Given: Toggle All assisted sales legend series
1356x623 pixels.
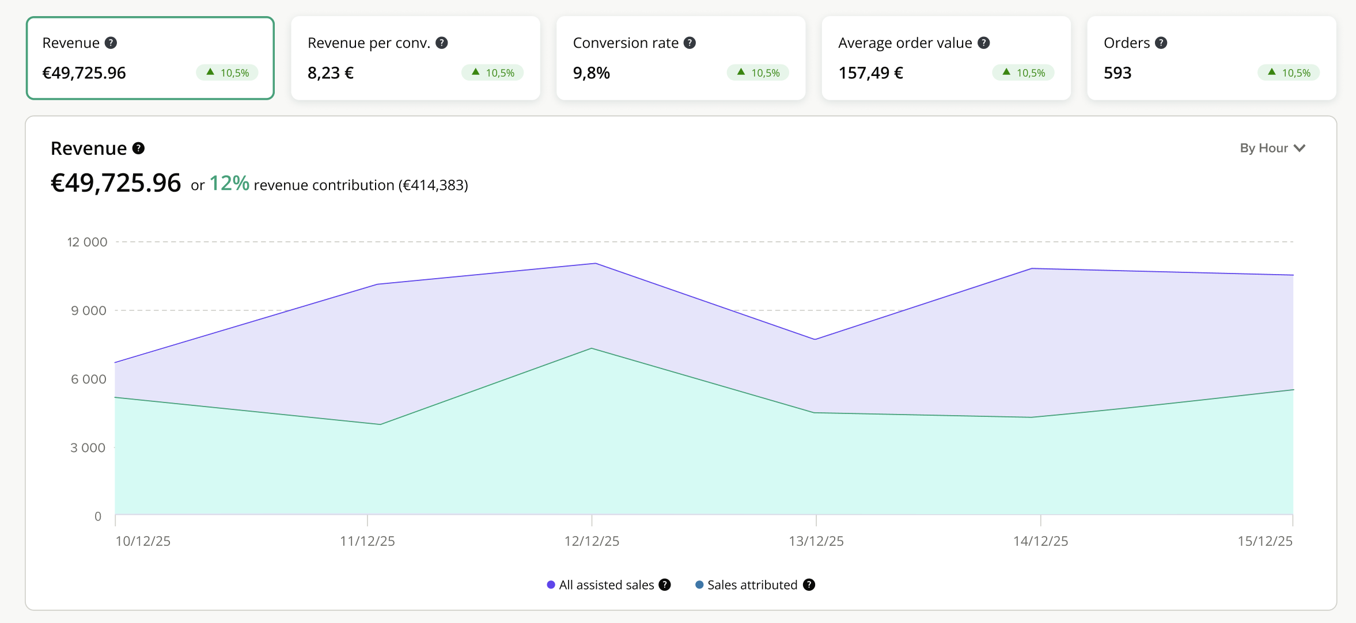Looking at the screenshot, I should pos(606,585).
